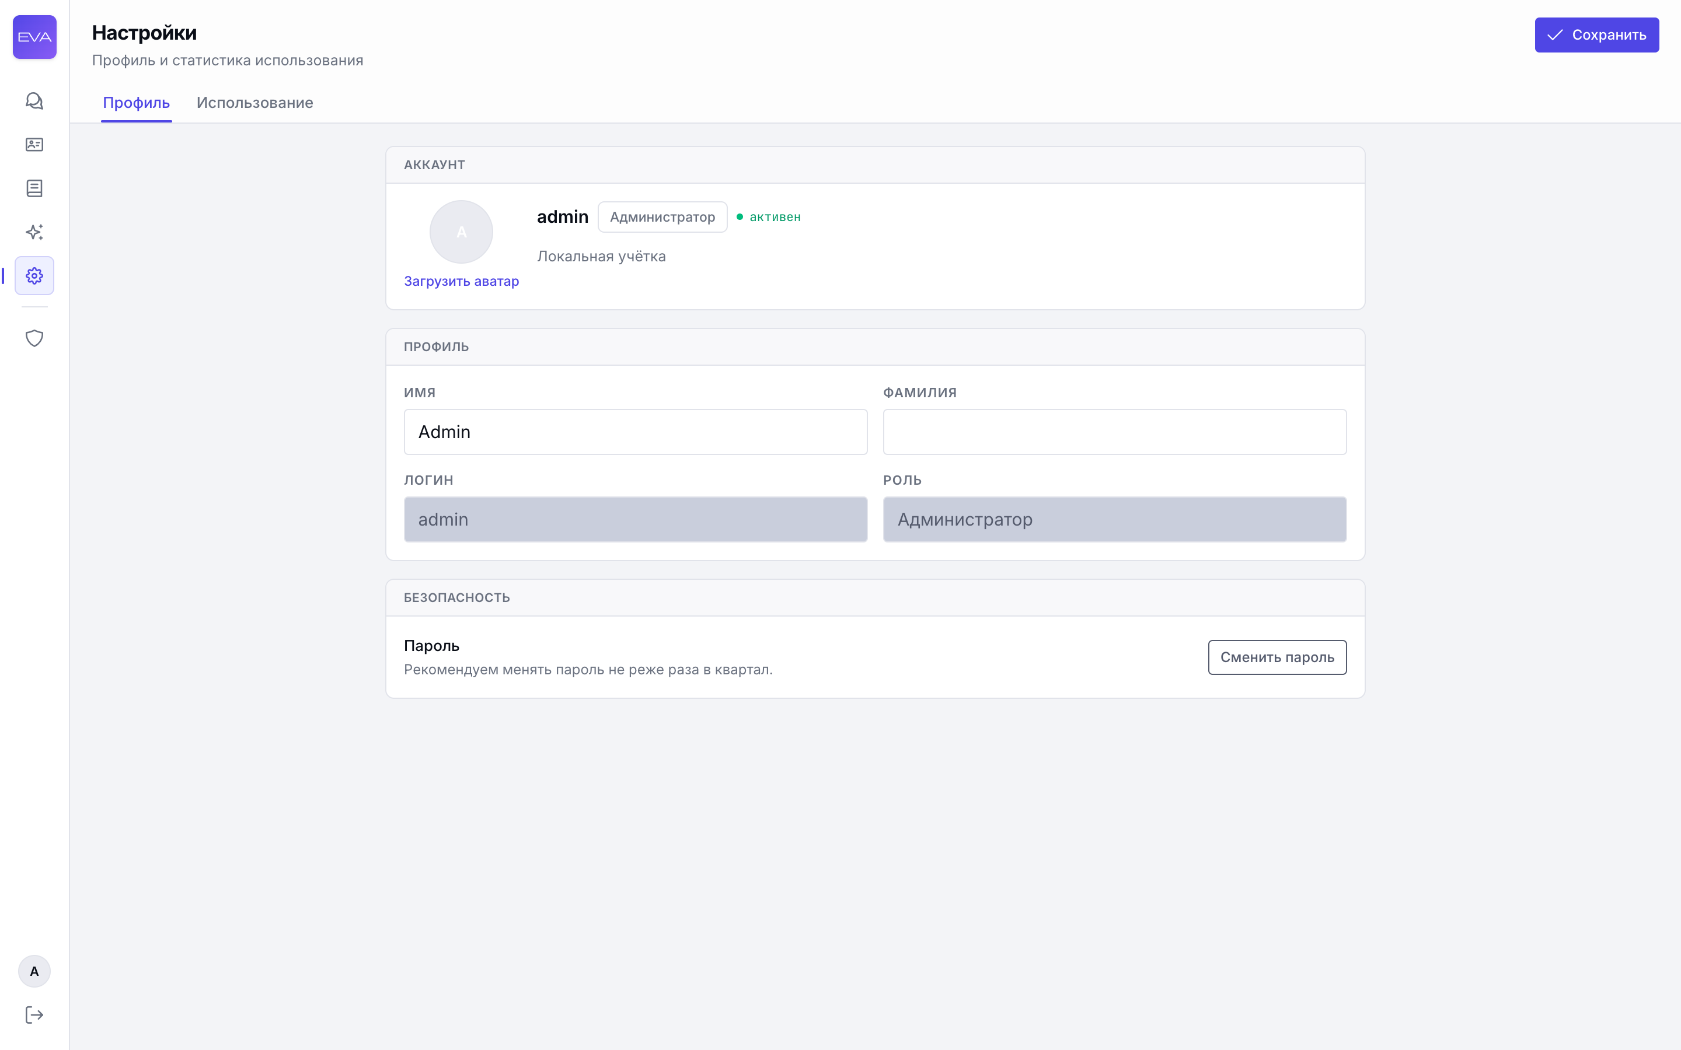The width and height of the screenshot is (1681, 1050).
Task: Click the green активен status label
Action: click(769, 216)
